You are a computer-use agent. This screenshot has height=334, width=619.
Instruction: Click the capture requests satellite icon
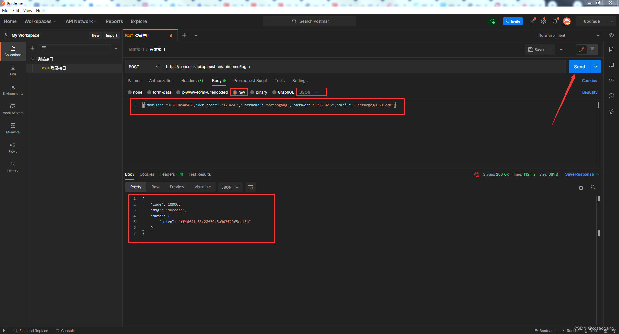click(532, 21)
